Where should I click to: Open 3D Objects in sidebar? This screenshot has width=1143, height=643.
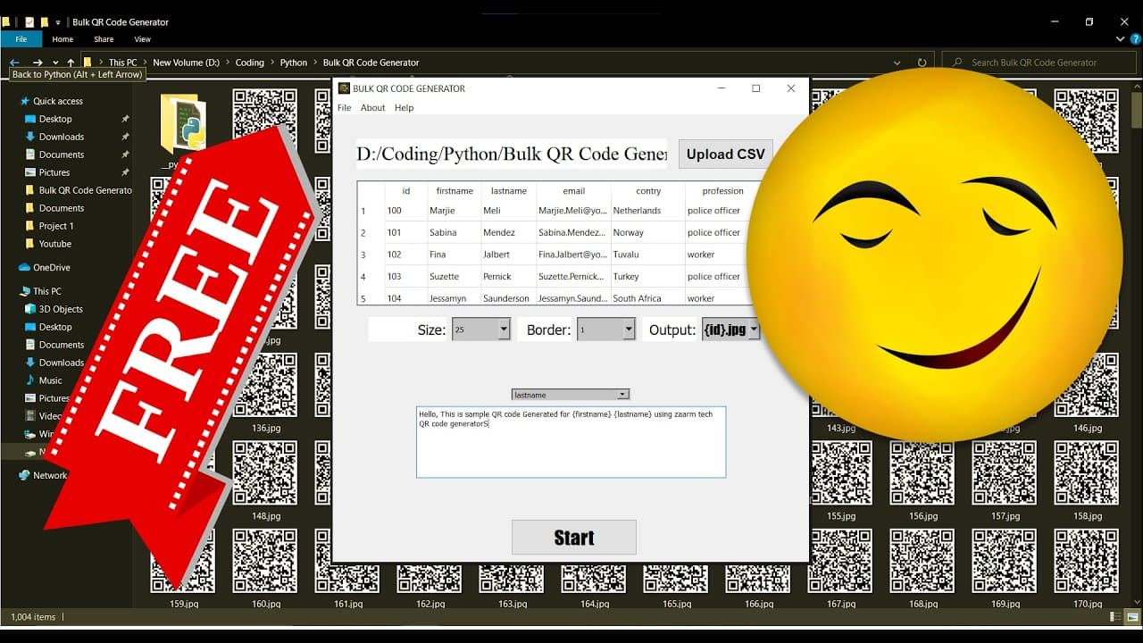(54, 309)
